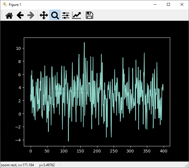Click the x-axis tick label 200
This screenshot has width=189, height=168.
coord(97,151)
